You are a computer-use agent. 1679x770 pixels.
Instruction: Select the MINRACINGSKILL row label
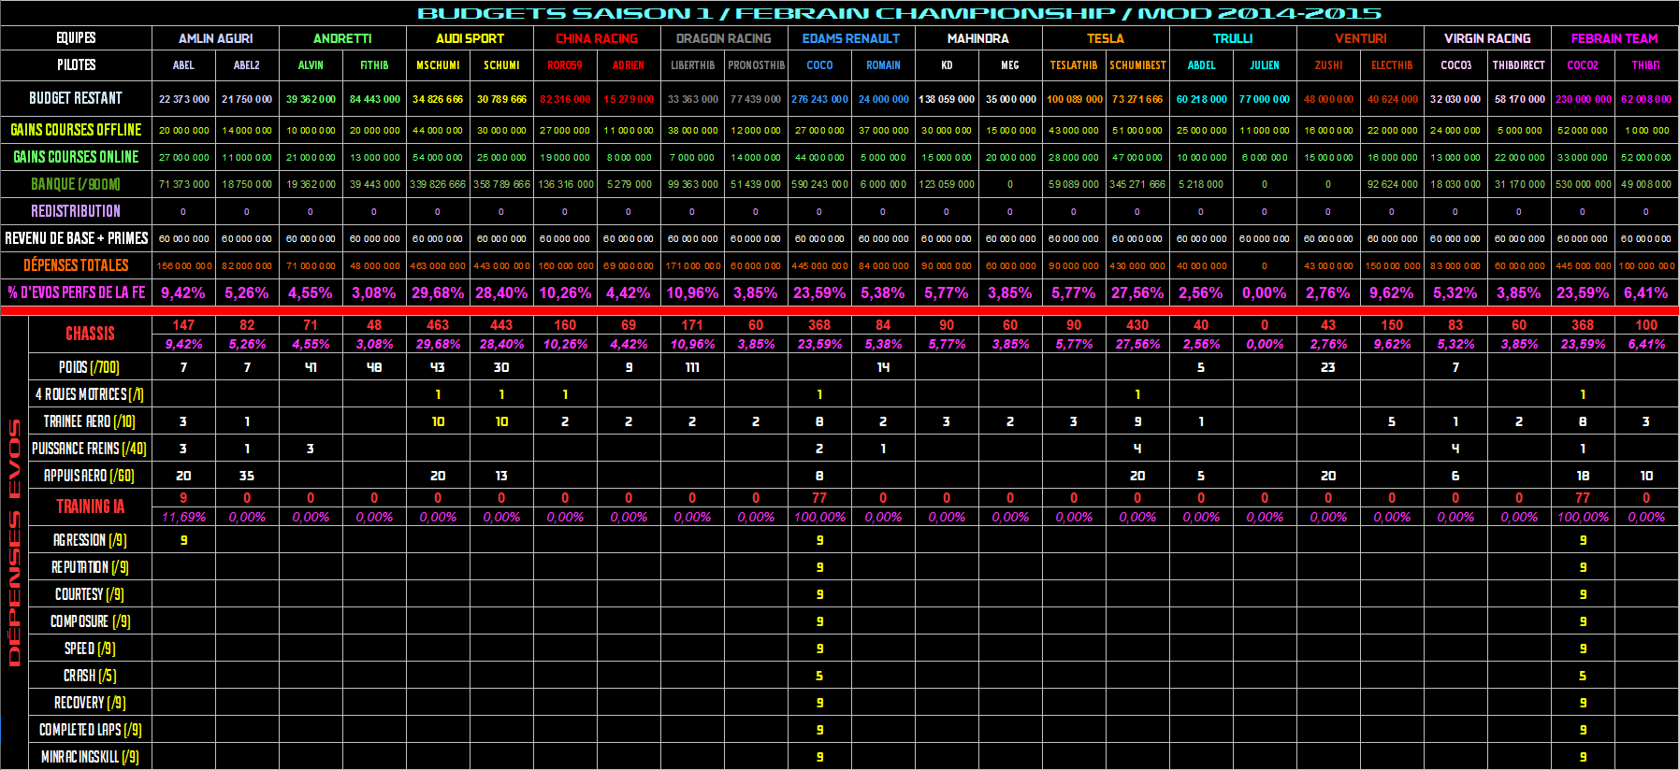pos(90,757)
